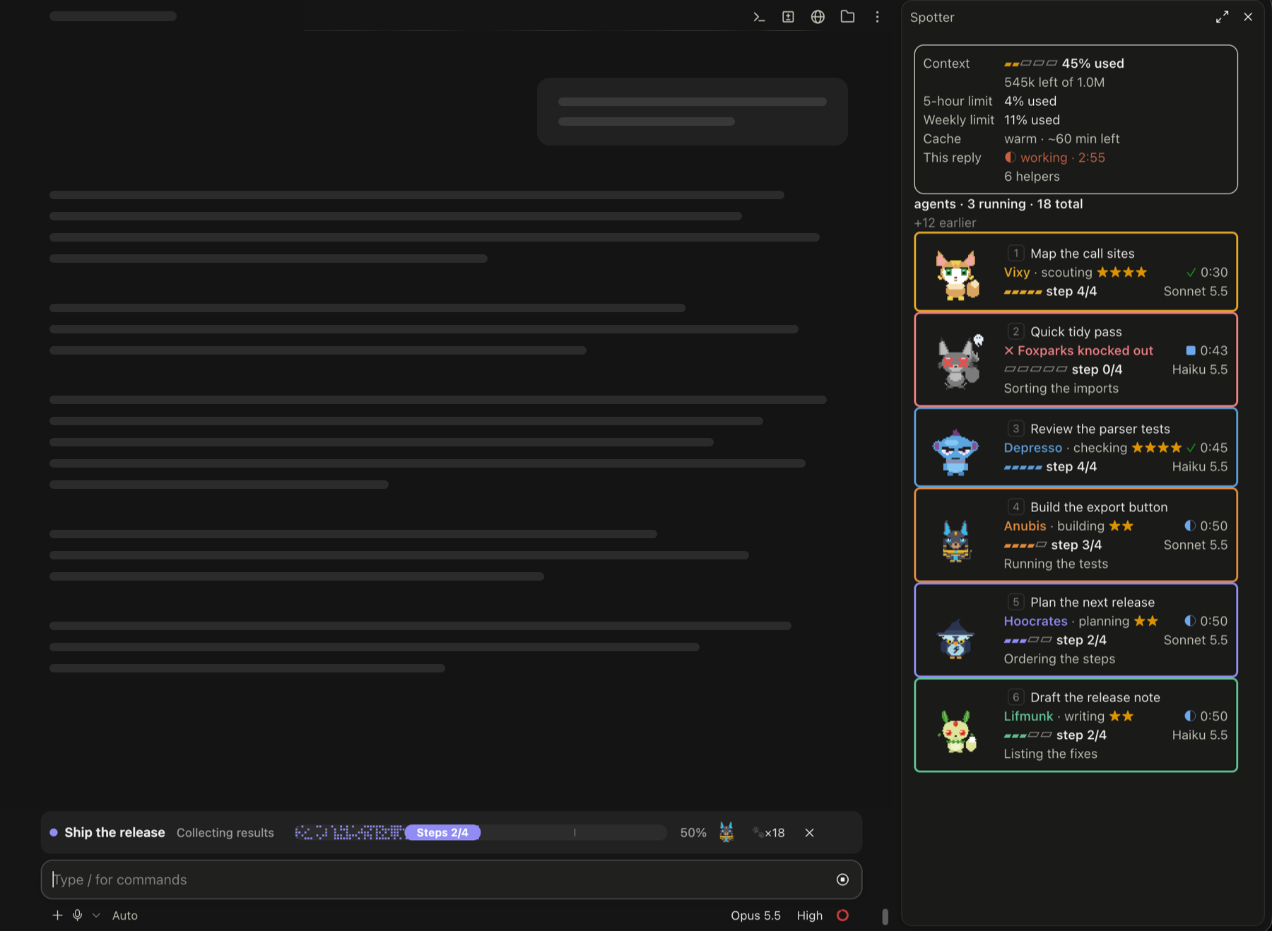Click the working 2:55 reply status
1272x931 pixels.
1055,158
